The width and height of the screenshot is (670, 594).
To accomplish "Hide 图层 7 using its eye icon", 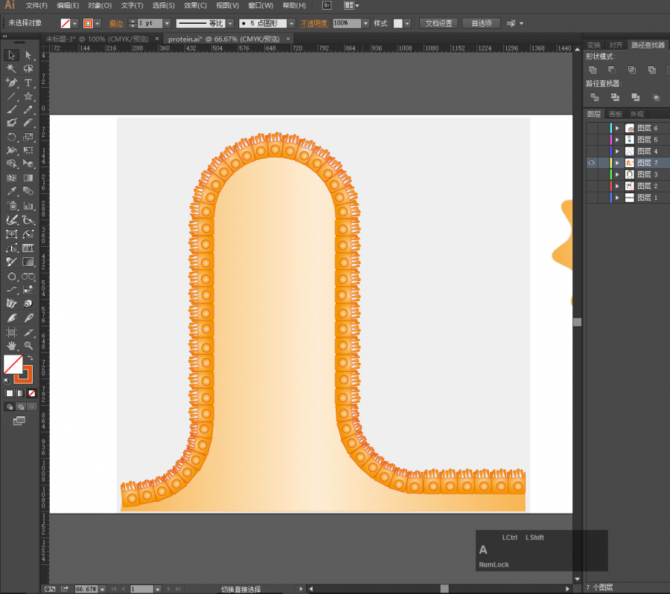I will click(592, 163).
